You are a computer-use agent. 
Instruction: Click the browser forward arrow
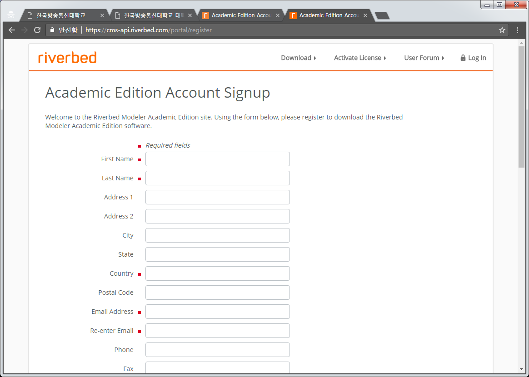pos(25,30)
